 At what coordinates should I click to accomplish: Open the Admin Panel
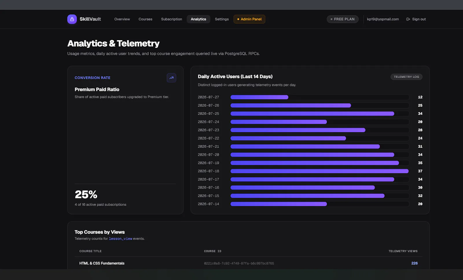click(x=249, y=19)
